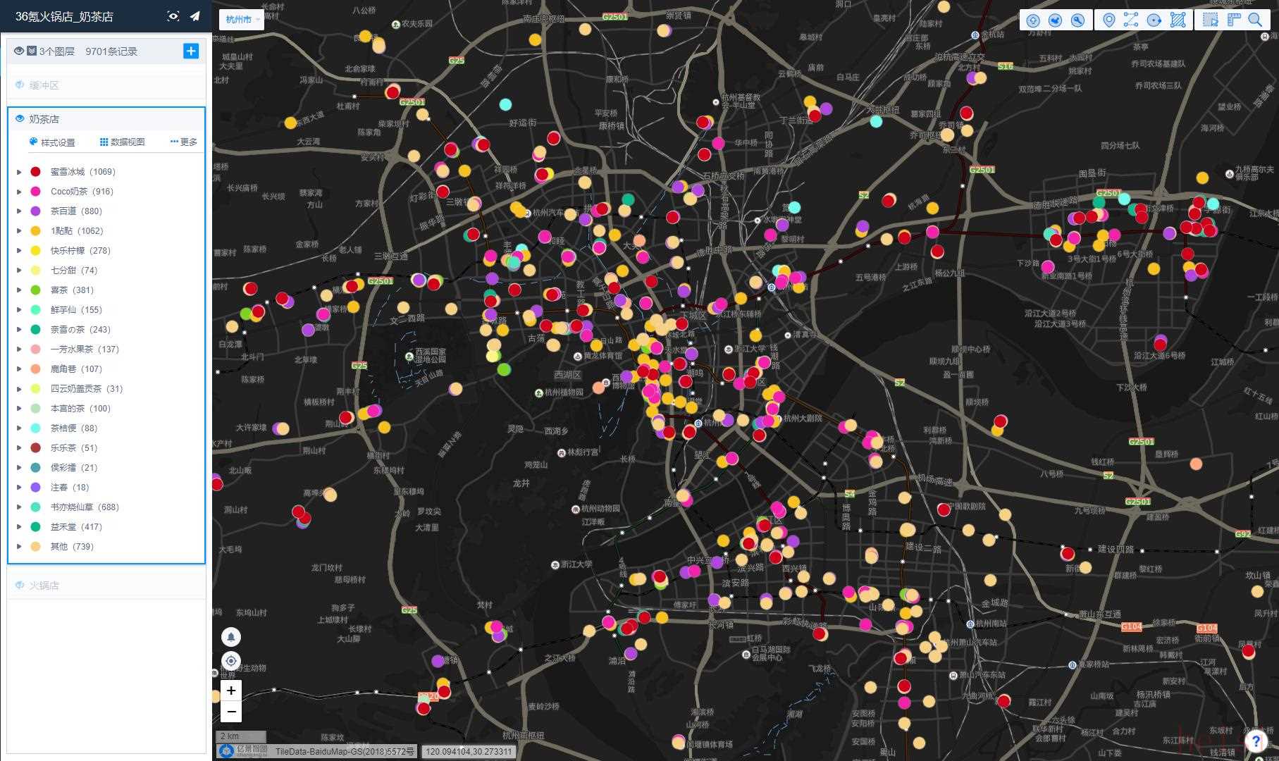1279x761 pixels.
Task: Click the paper-plane share icon
Action: click(194, 16)
